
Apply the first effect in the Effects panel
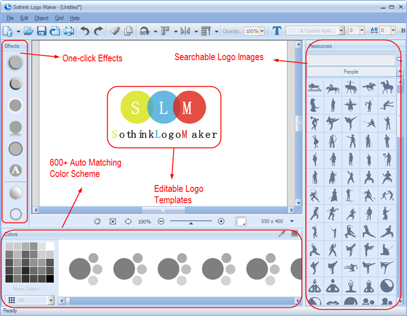15,62
